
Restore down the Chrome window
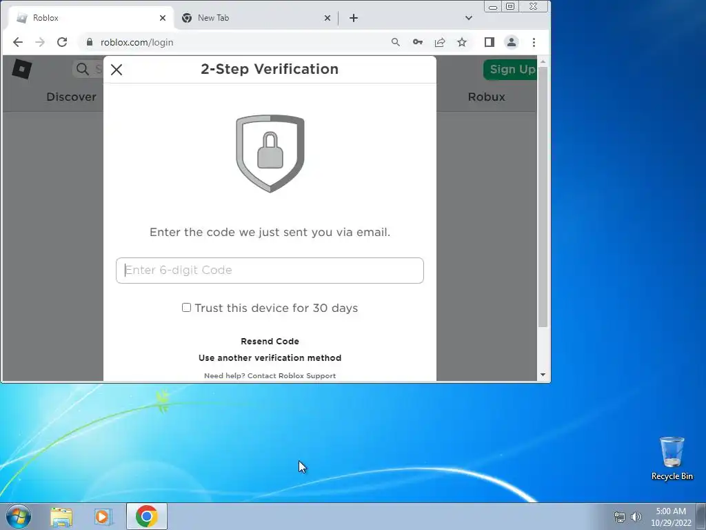coord(510,7)
